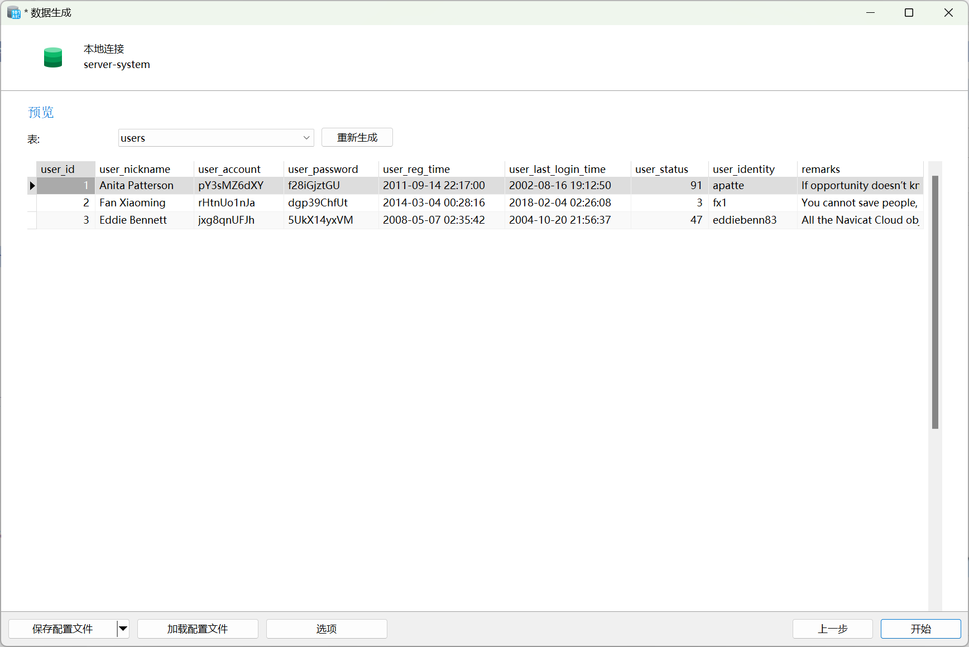The width and height of the screenshot is (969, 647).
Task: Click the 预览 preview heading
Action: coord(41,112)
